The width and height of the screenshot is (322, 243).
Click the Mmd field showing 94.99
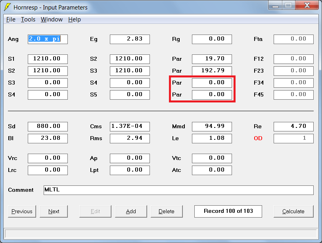click(212, 126)
